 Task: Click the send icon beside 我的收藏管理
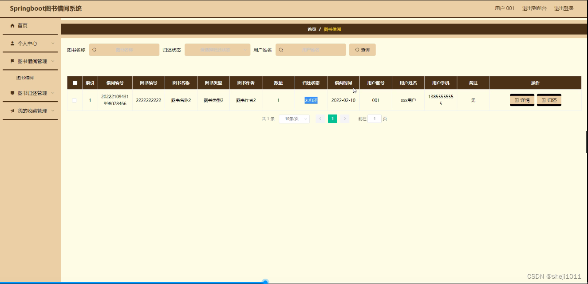[12, 110]
